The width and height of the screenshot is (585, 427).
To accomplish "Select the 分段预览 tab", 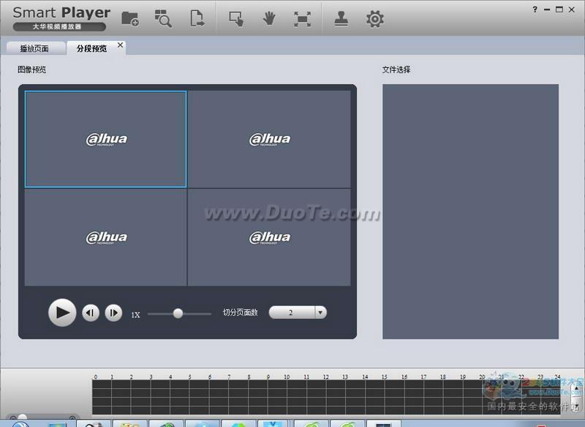I will tap(91, 48).
